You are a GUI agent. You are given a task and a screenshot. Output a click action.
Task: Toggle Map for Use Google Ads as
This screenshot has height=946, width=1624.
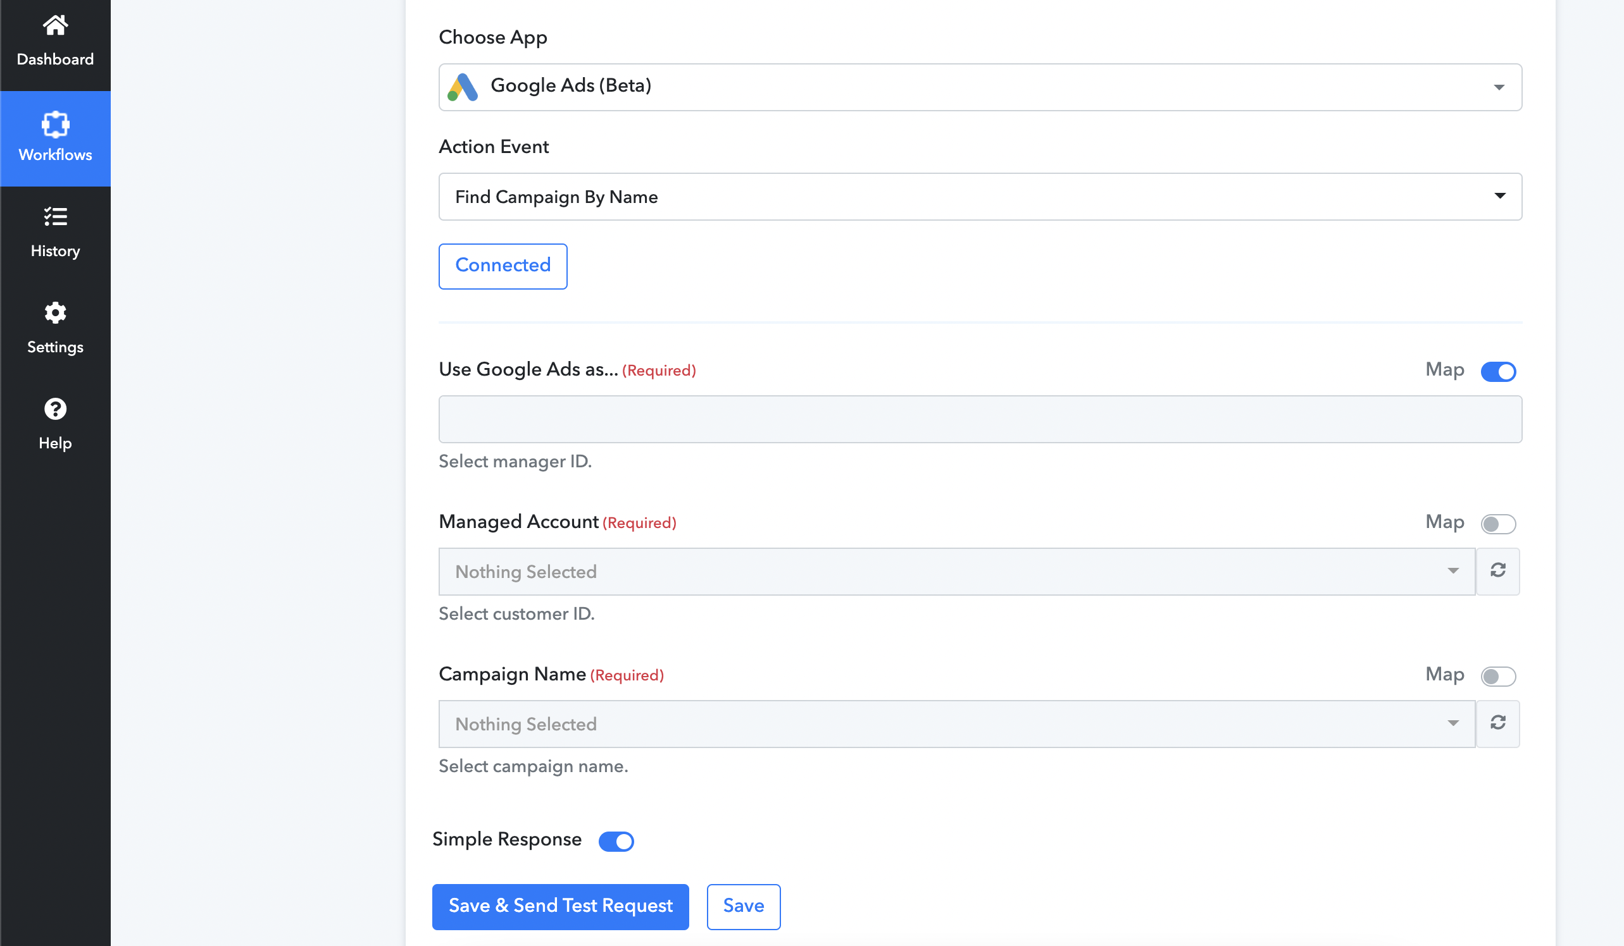[1498, 372]
